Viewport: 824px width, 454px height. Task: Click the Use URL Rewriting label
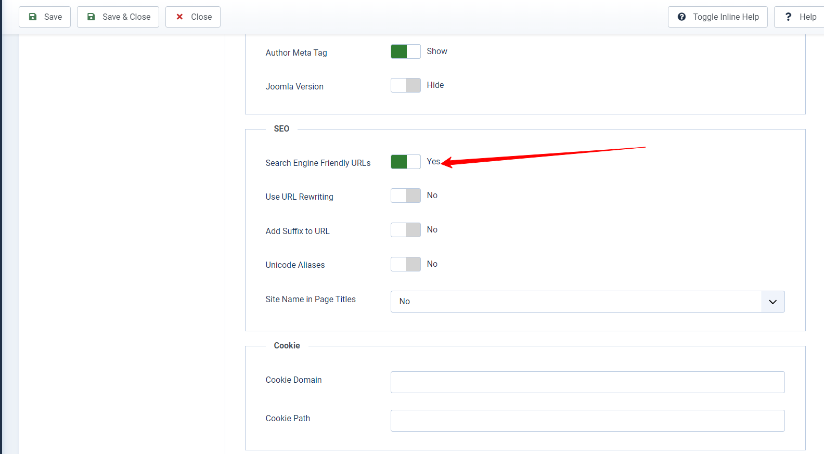tap(299, 197)
